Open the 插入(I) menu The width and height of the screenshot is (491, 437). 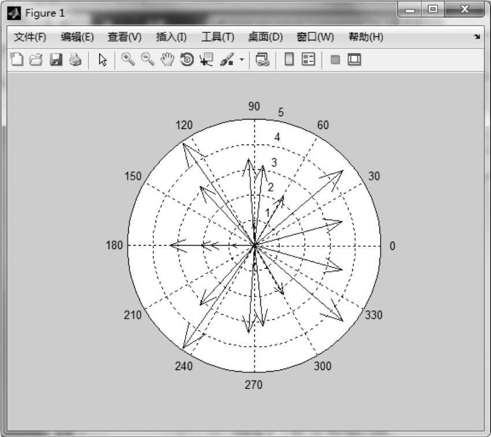(171, 37)
